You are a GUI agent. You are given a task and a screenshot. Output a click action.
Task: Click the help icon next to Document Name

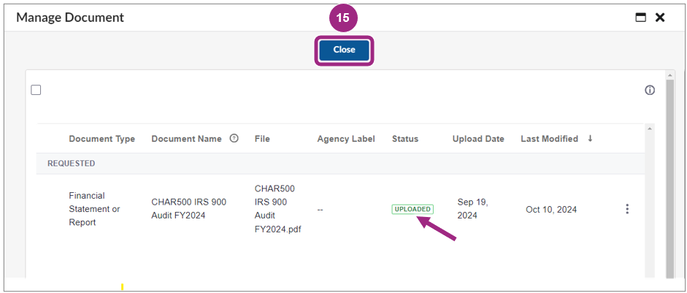234,139
